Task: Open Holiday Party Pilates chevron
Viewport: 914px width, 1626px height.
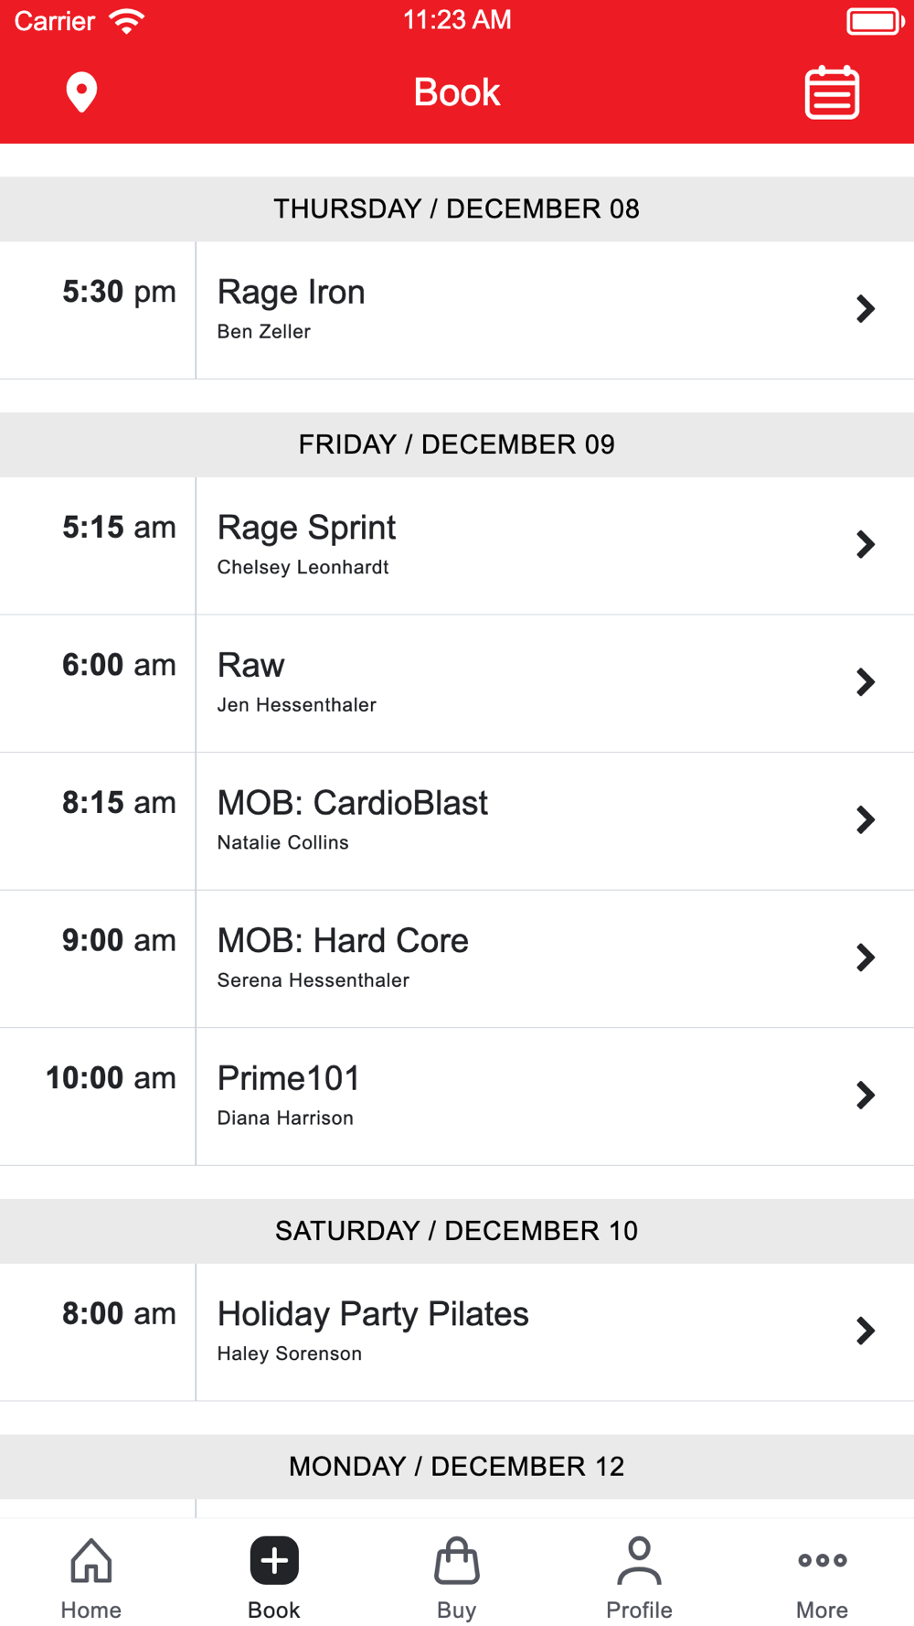Action: coord(865,1332)
